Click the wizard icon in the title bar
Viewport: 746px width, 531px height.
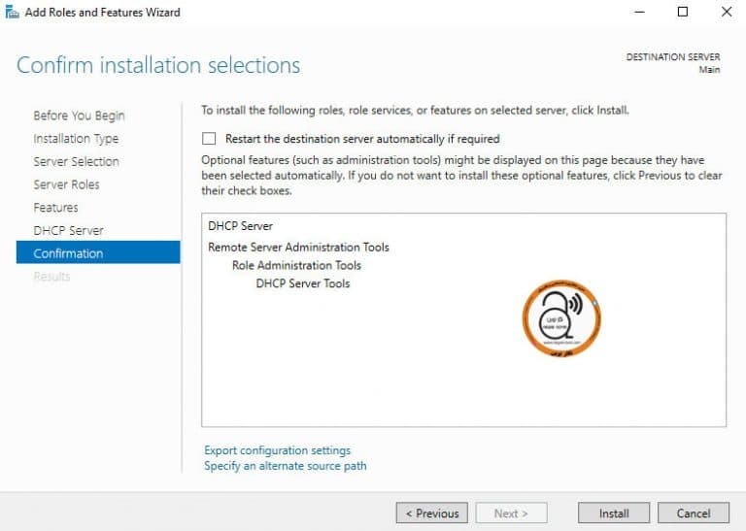click(x=12, y=12)
